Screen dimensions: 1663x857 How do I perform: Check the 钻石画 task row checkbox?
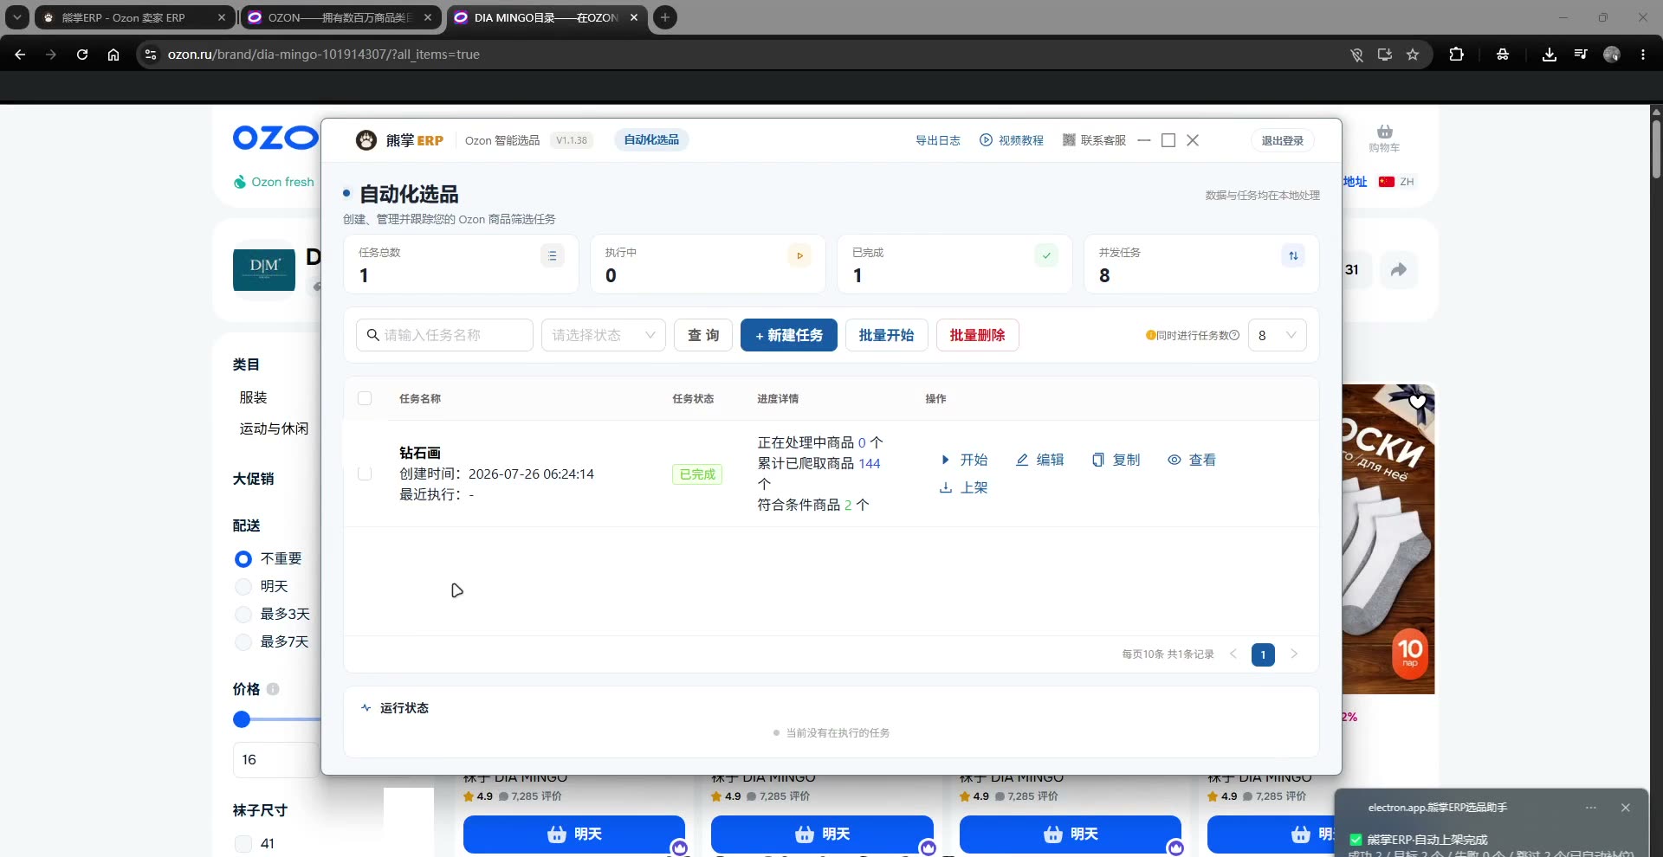click(365, 474)
